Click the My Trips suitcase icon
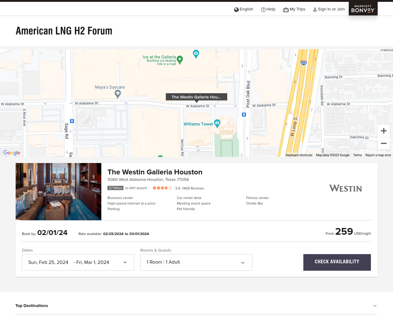This screenshot has width=393, height=315. coord(286,10)
